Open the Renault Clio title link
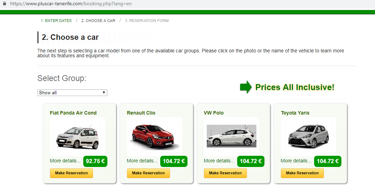 [x=141, y=113]
